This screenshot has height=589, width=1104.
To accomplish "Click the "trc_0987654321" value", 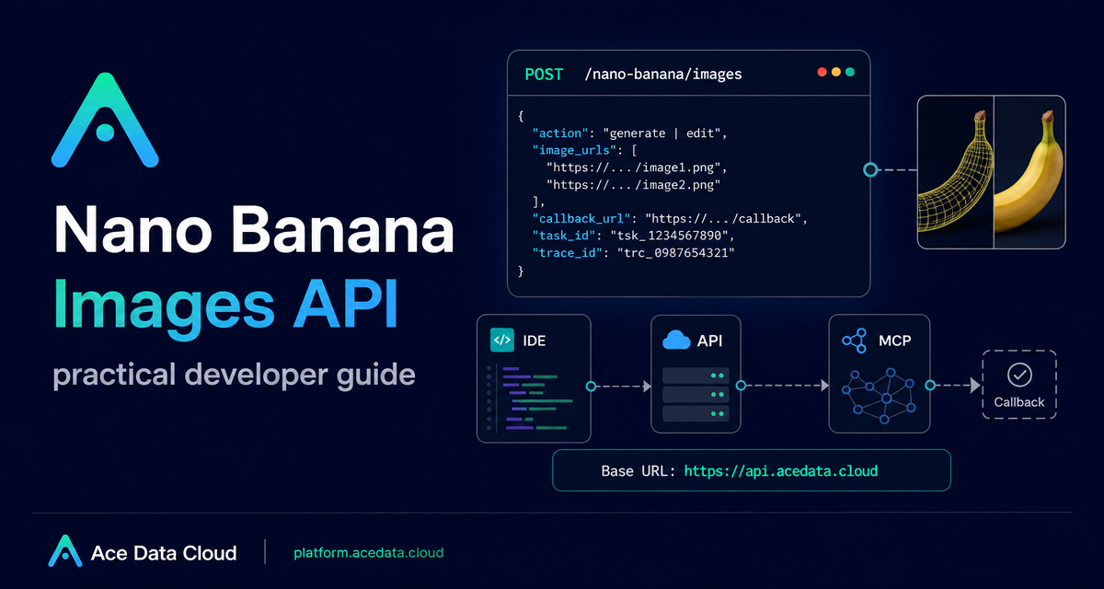I will [x=676, y=253].
